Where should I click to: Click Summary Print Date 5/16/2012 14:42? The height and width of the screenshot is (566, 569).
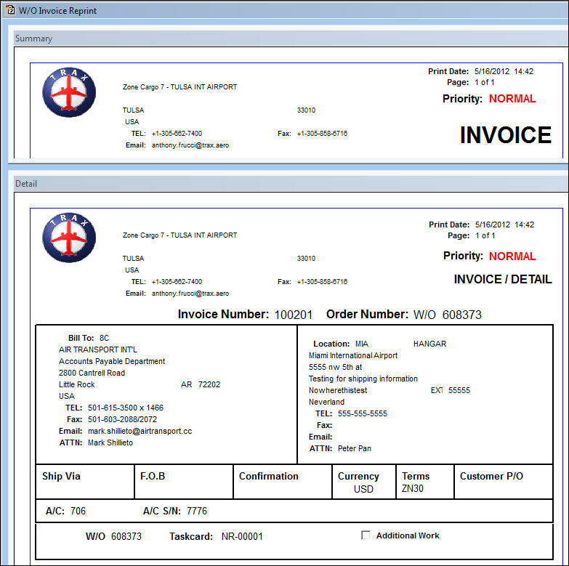(x=504, y=71)
